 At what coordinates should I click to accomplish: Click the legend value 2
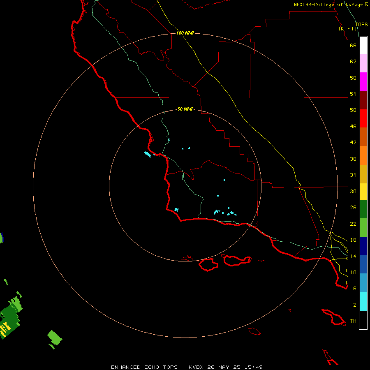(354, 305)
